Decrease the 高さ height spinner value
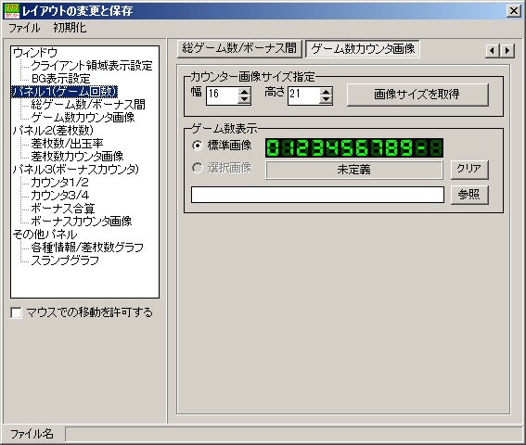 [x=326, y=99]
